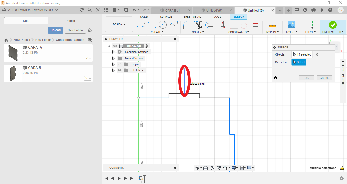Refresh the data panel
Screen dimensions: 347x184
coord(81,10)
